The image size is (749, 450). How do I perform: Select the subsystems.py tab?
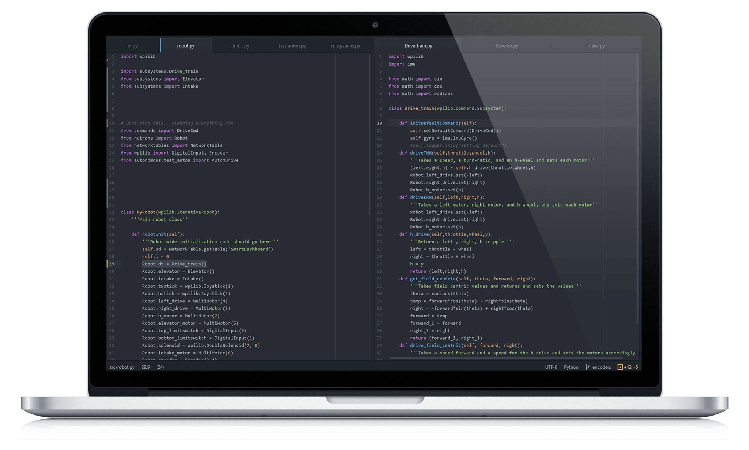[x=345, y=46]
